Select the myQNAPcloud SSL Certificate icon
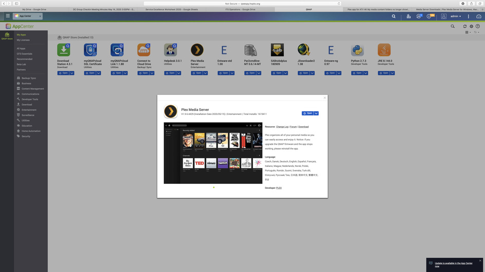The image size is (485, 272). [90, 50]
